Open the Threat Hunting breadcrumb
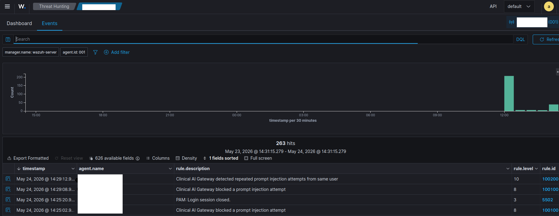 coord(54,6)
